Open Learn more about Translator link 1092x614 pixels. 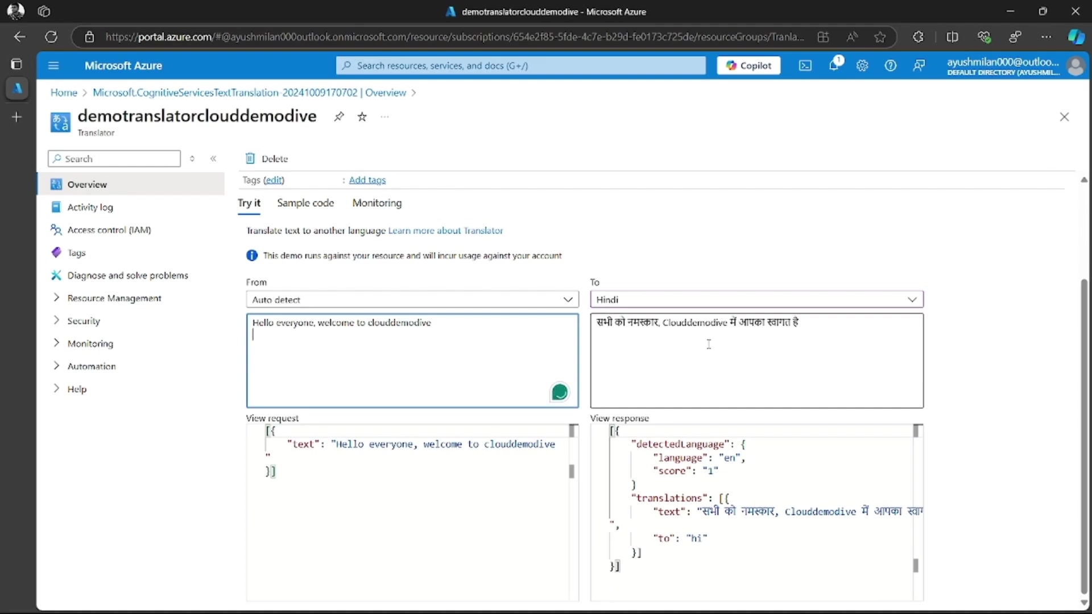pos(445,230)
